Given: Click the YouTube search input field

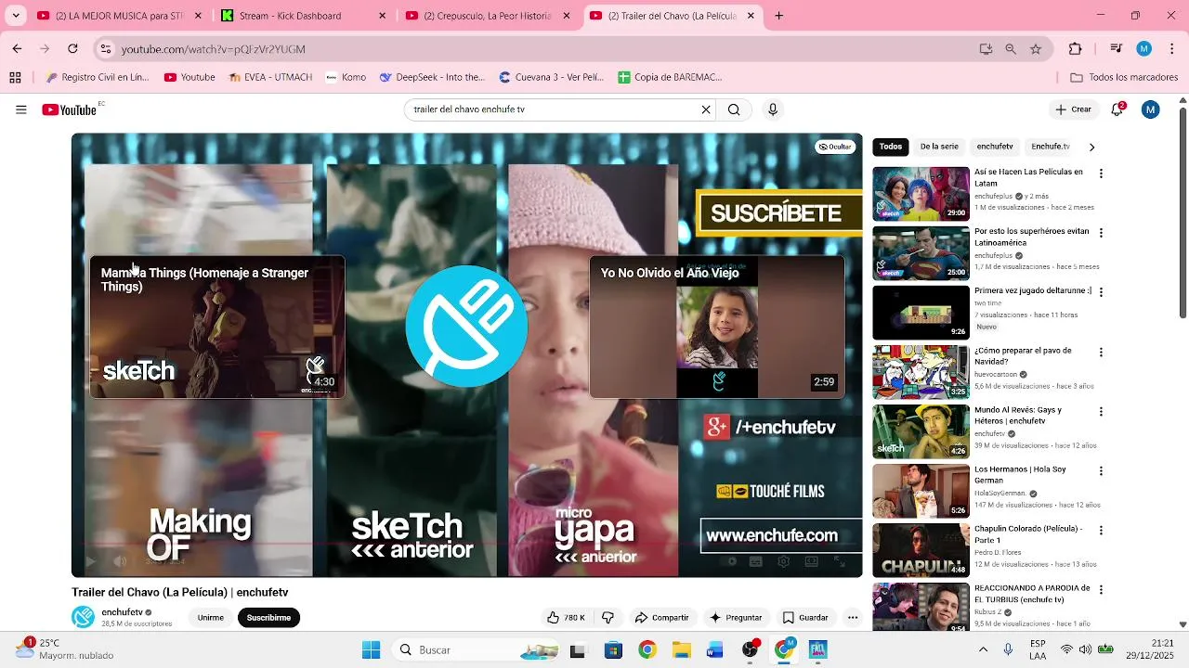Looking at the screenshot, I should [x=555, y=109].
